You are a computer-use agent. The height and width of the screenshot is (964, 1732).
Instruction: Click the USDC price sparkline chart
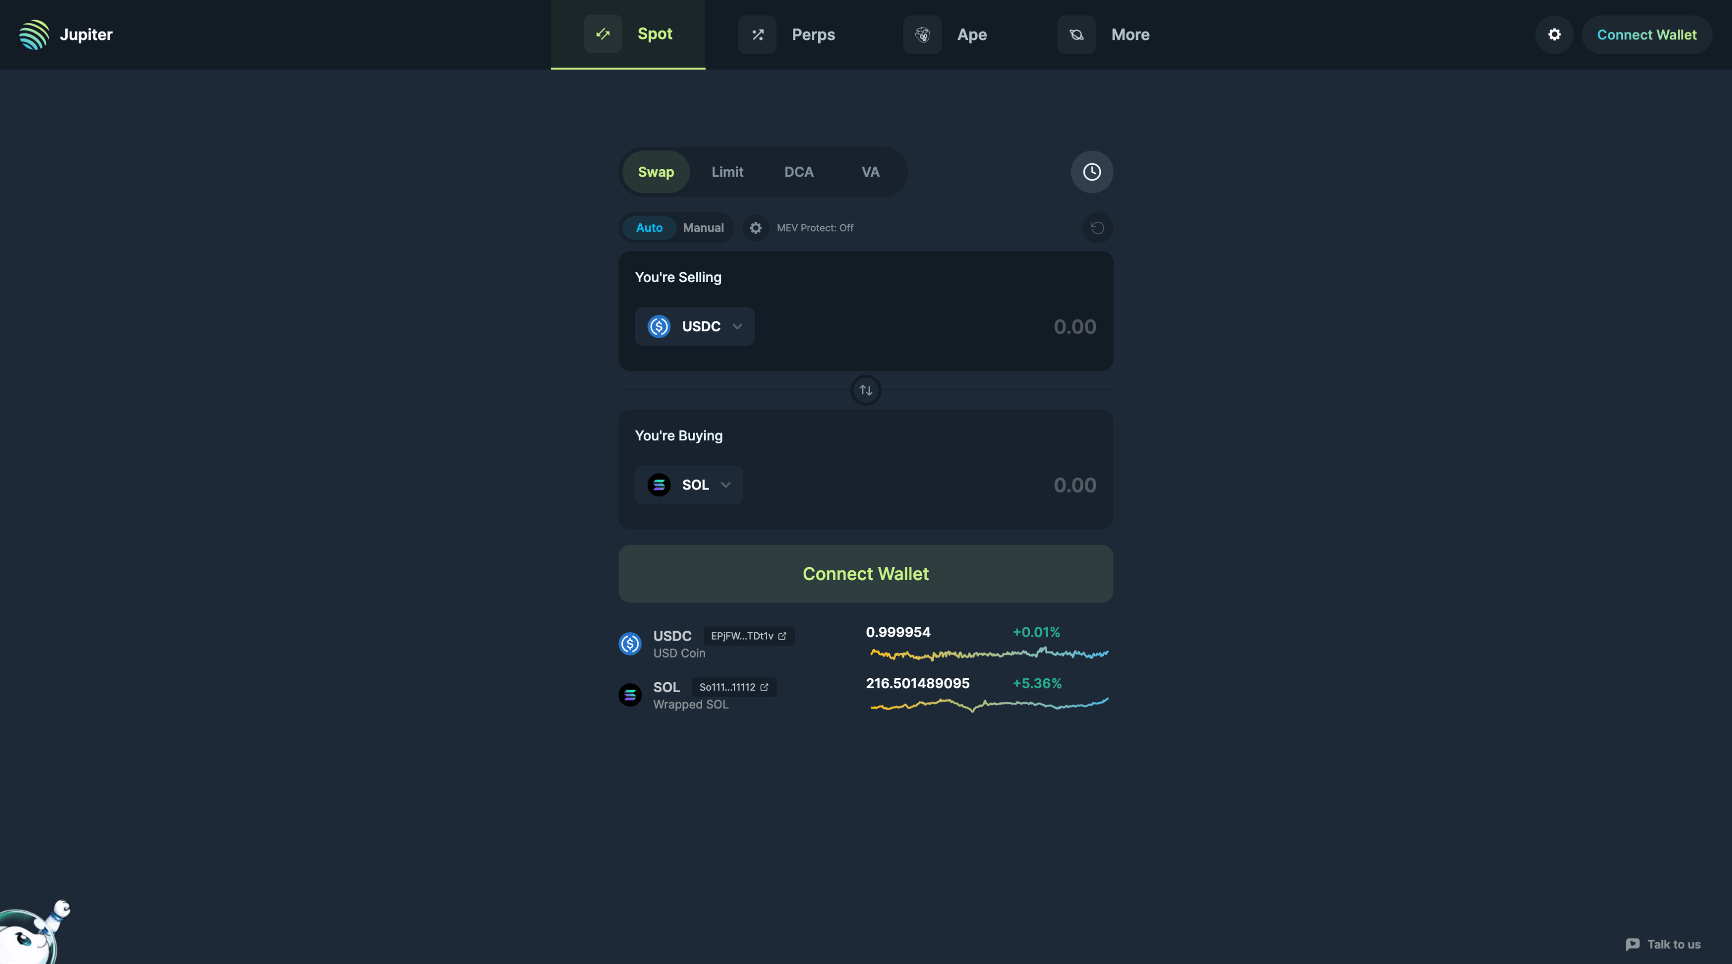(x=989, y=653)
